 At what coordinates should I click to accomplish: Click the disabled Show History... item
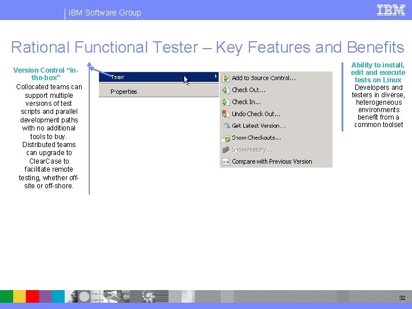tap(276, 150)
